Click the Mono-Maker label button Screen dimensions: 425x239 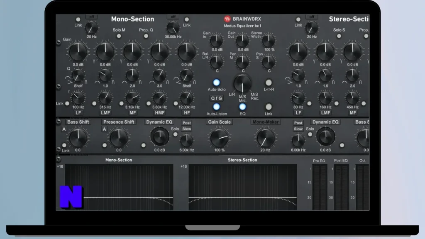[266, 122]
